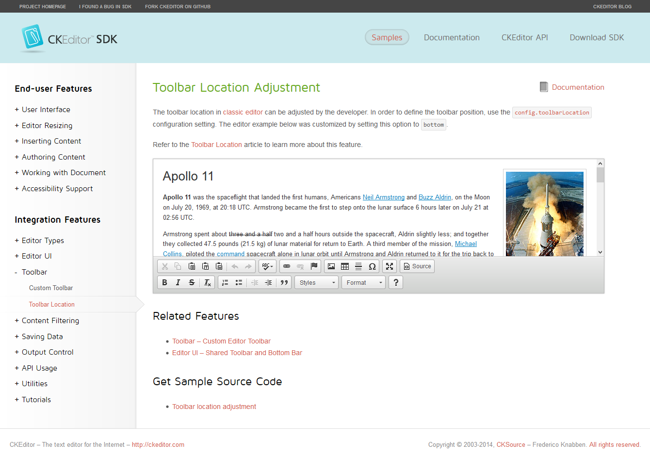Remove formatting using the Tx icon

[207, 282]
